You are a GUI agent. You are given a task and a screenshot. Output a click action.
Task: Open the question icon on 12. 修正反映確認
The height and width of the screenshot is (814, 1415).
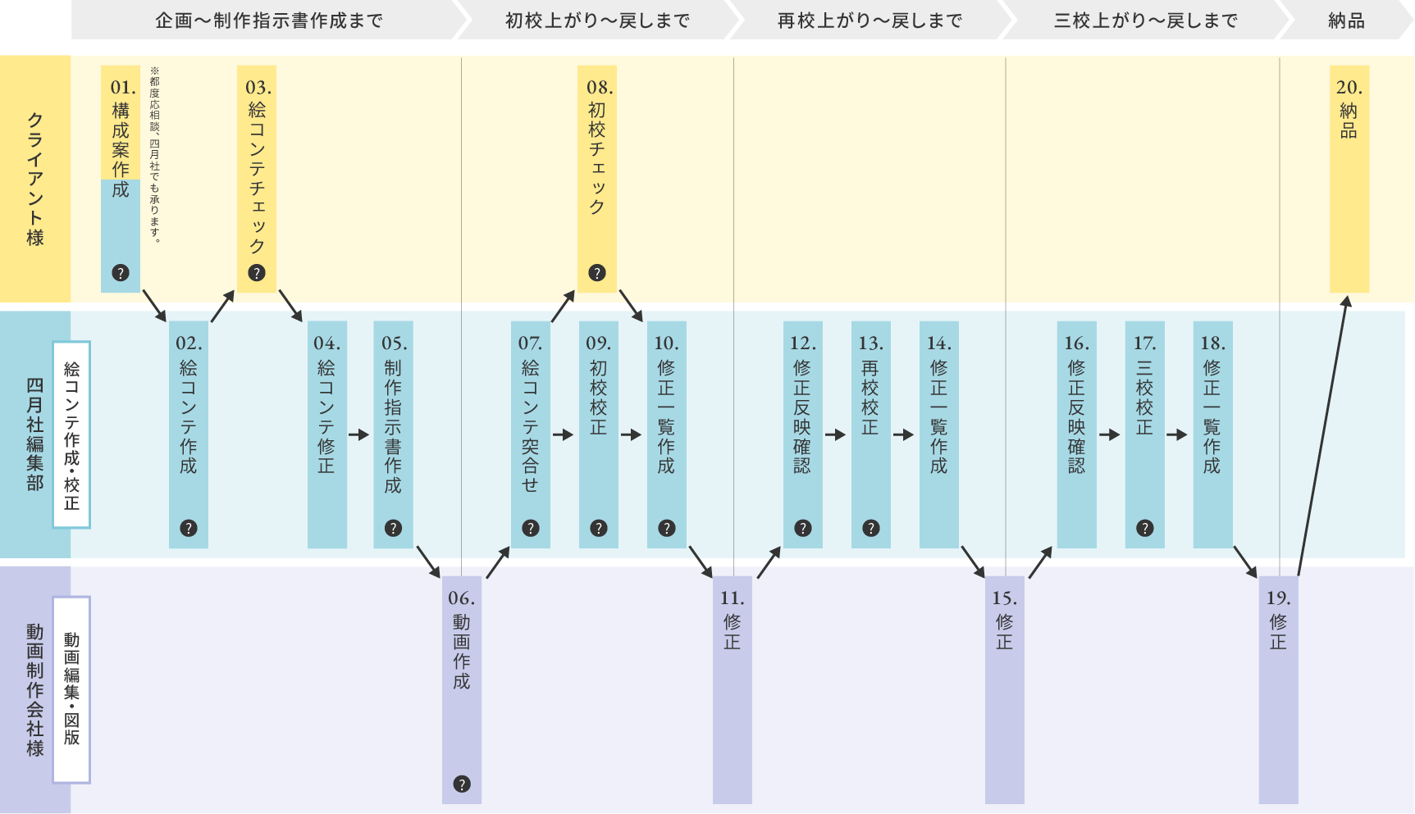(x=803, y=528)
